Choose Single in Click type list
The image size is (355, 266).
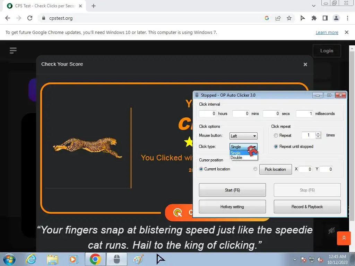[x=236, y=153]
